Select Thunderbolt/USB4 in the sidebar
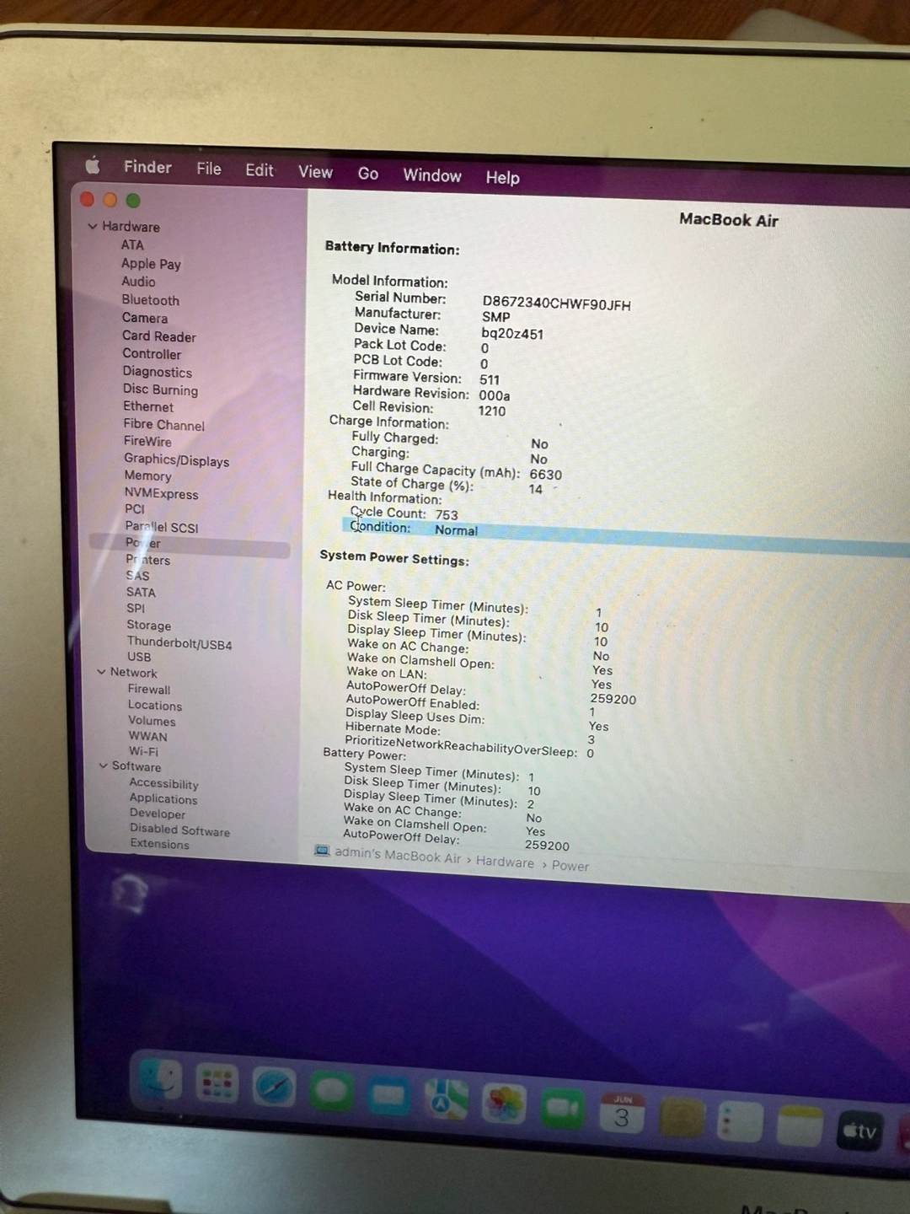The height and width of the screenshot is (1214, 910). pos(179,643)
